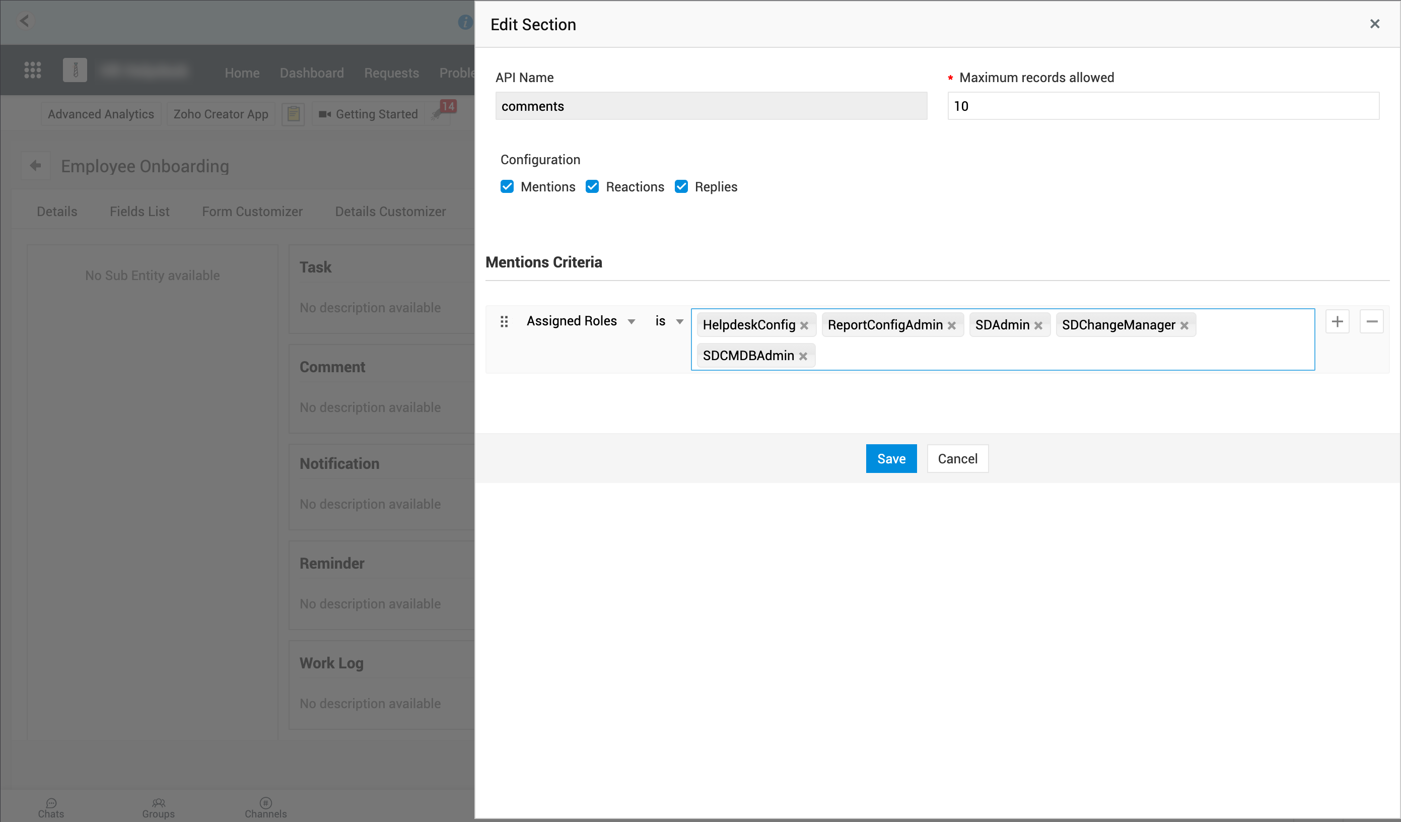Viewport: 1401px width, 822px height.
Task: Remove the HelpdeskConfig role tag
Action: [x=804, y=326]
